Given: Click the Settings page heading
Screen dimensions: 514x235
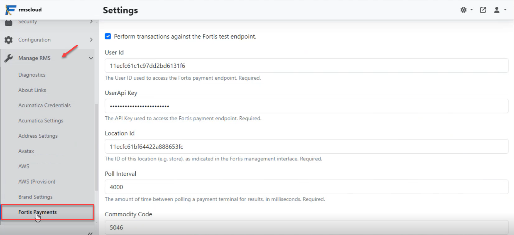Looking at the screenshot, I should coord(120,10).
